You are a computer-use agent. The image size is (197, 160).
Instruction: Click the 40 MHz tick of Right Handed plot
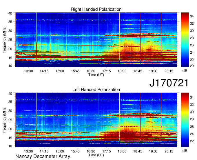10,13
